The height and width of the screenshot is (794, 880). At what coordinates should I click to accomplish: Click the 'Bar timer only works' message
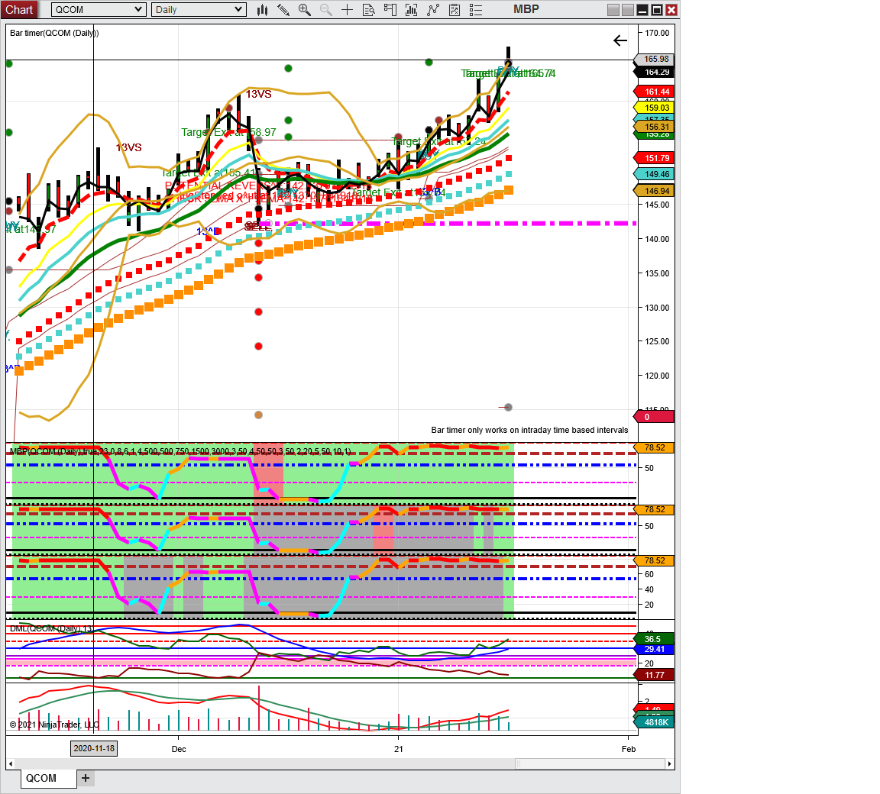(x=530, y=430)
